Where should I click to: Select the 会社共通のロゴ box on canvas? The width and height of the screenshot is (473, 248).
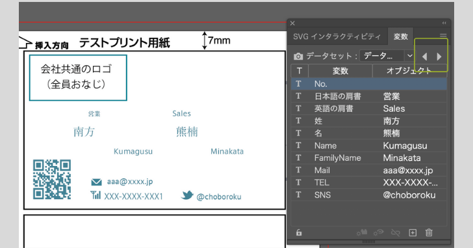pos(78,77)
